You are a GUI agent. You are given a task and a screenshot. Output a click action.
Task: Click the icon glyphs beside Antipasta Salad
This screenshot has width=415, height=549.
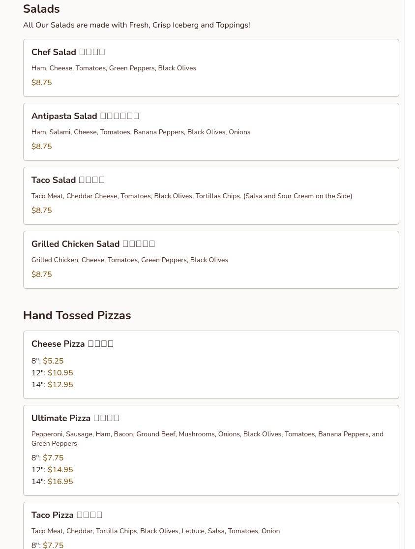click(x=119, y=116)
